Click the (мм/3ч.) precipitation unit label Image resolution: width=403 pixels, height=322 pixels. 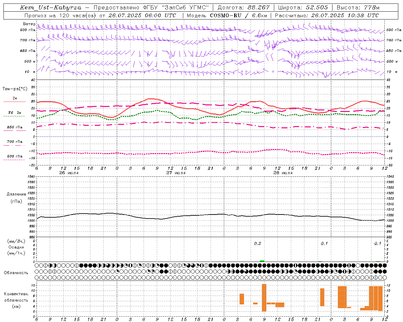coord(16,241)
